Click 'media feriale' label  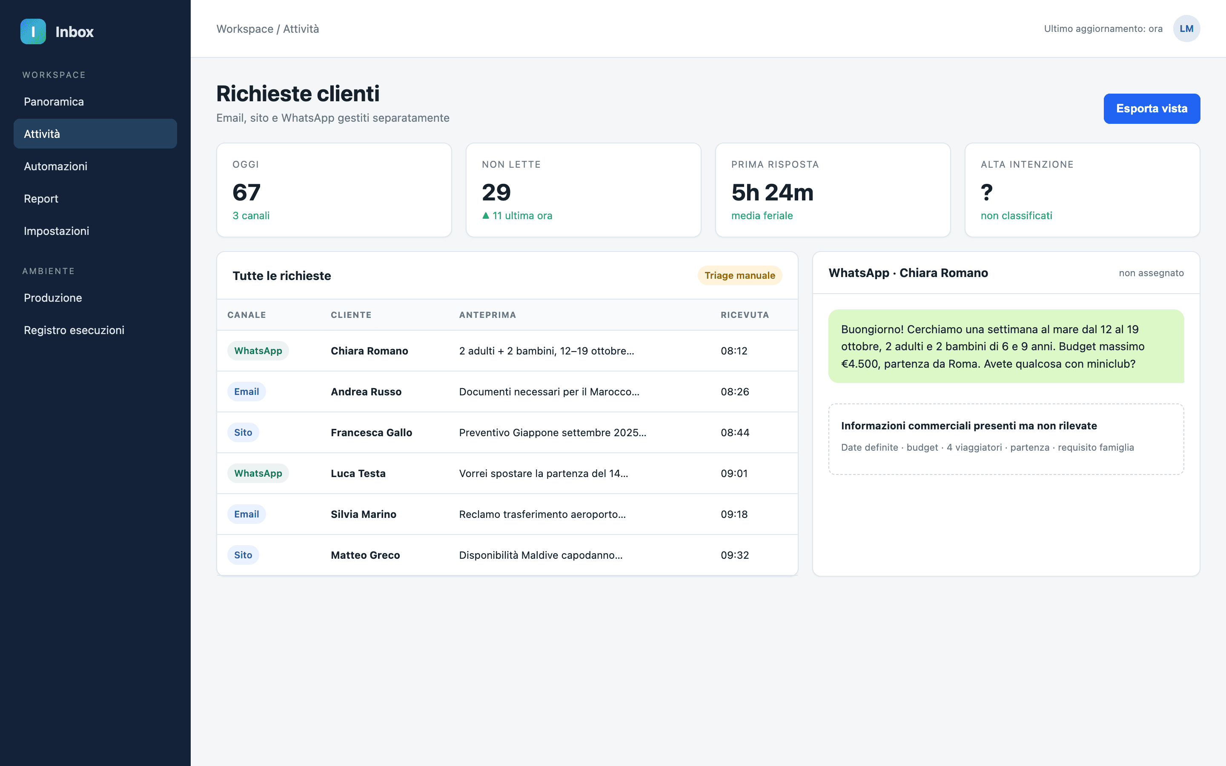[x=762, y=216]
